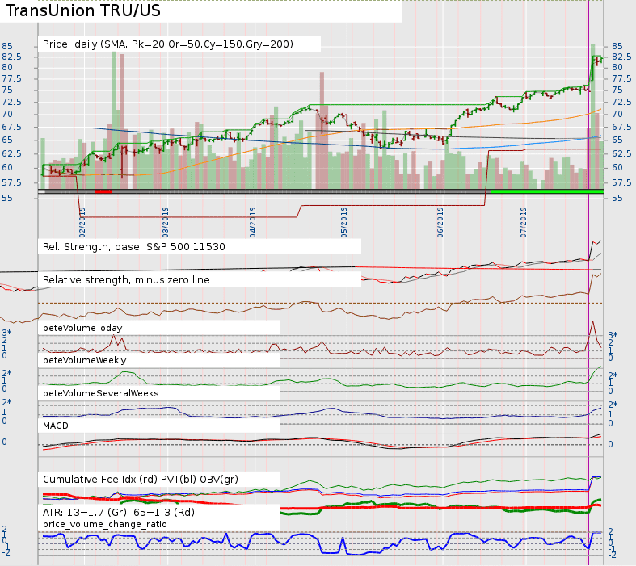Click the 06/2019 date axis label

440,222
